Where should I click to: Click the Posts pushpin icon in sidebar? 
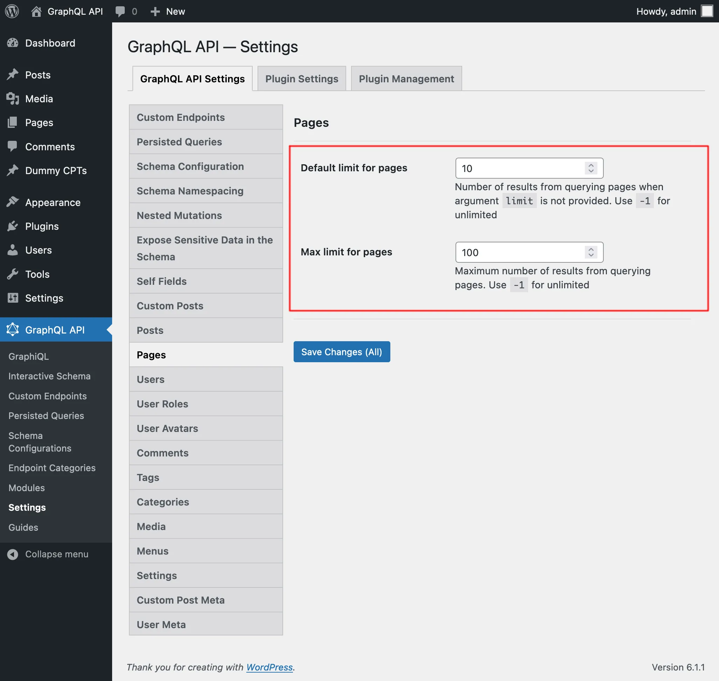[x=13, y=75]
